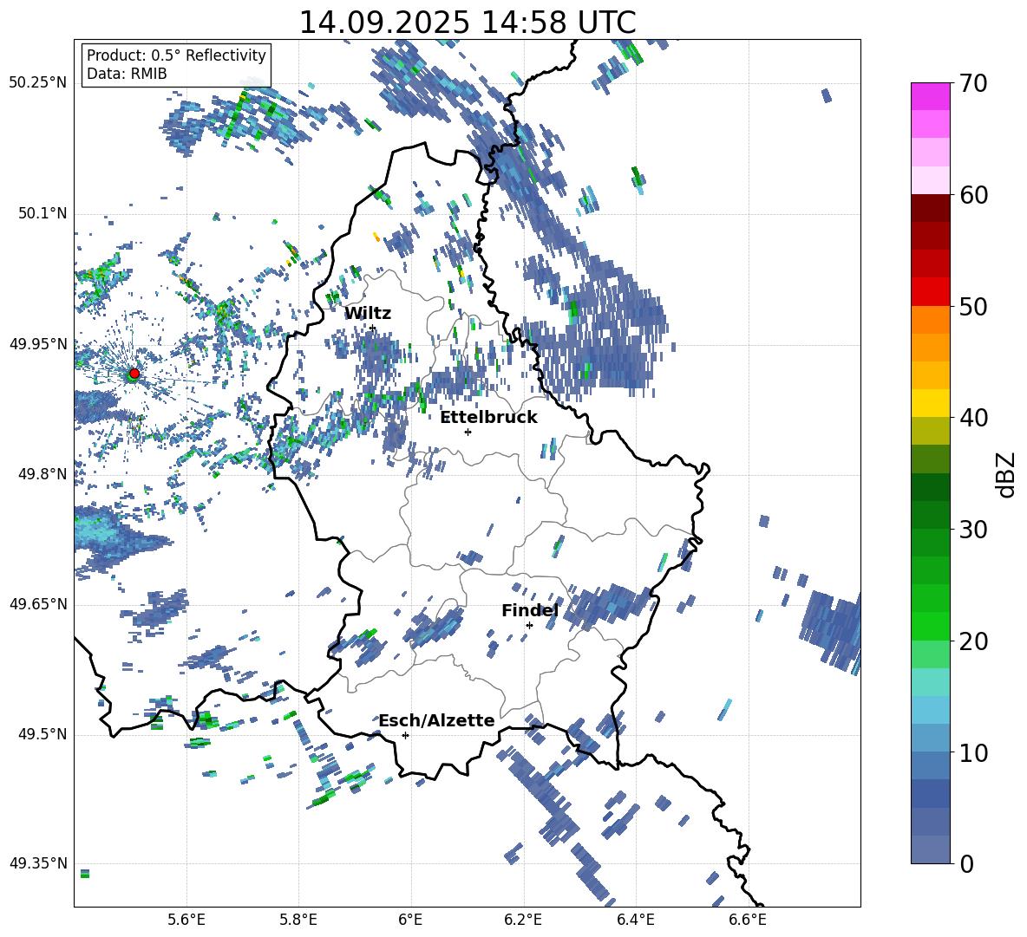Viewport: 1027px width, 937px height.
Task: Pick the magenta swatch below 70 dBZ
Action: point(931,96)
